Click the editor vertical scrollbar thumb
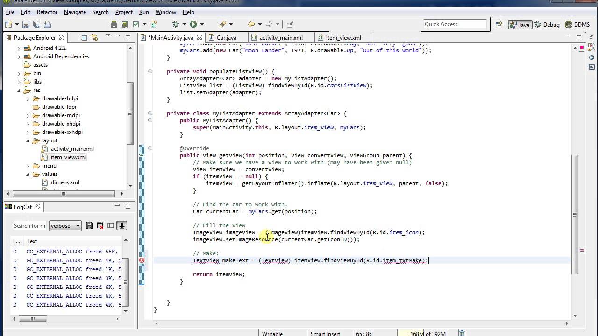The width and height of the screenshot is (598, 336). point(576,215)
